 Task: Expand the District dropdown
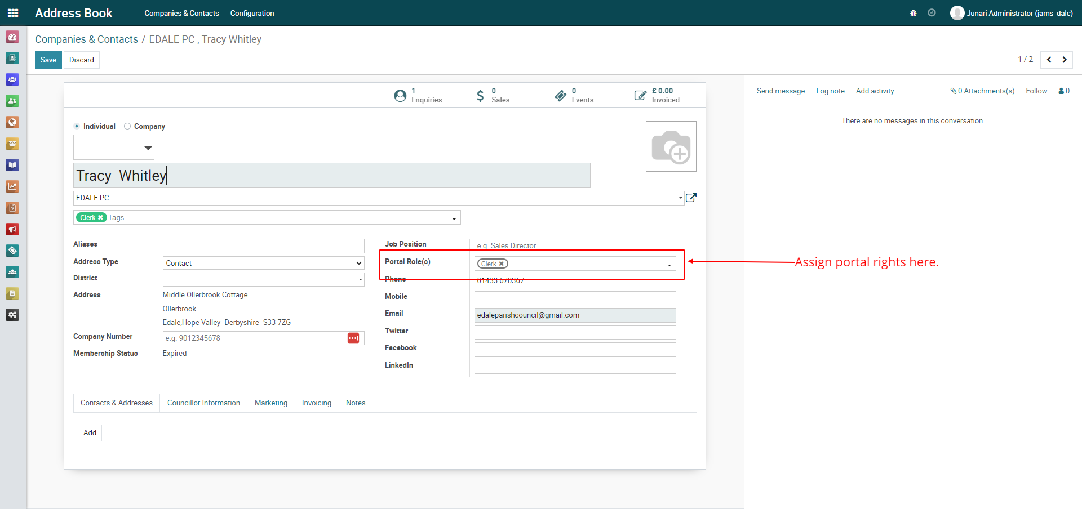point(360,279)
